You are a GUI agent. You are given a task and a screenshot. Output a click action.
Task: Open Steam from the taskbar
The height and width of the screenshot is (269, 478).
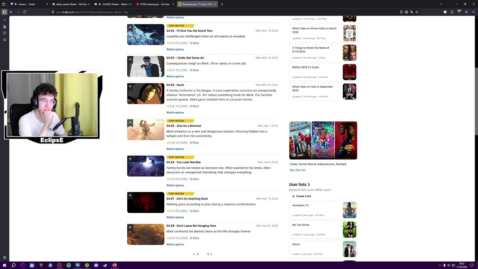tap(105, 265)
